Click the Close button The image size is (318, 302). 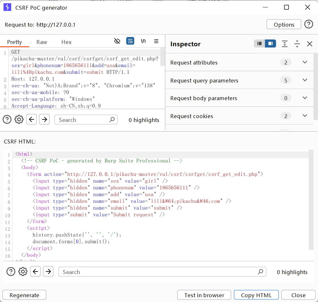click(x=298, y=295)
